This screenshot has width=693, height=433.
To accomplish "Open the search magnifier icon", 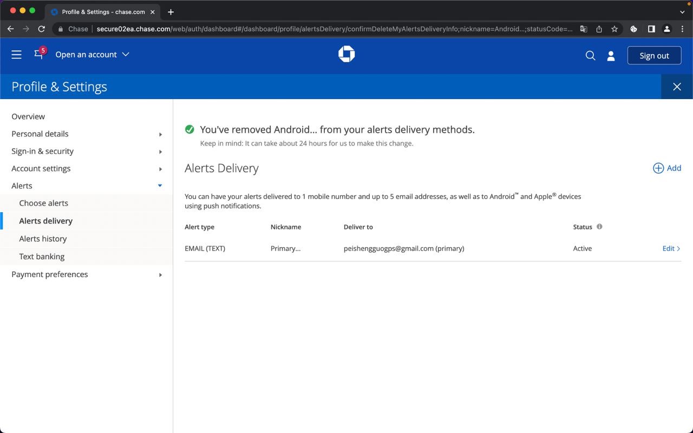I will (590, 56).
